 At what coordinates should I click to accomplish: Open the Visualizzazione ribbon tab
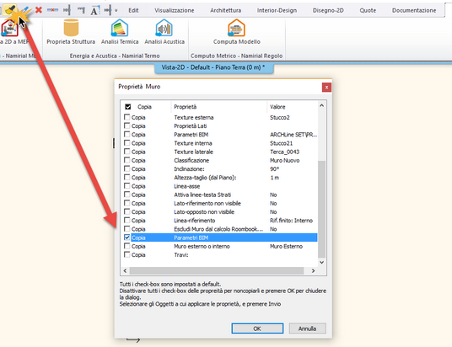click(174, 10)
